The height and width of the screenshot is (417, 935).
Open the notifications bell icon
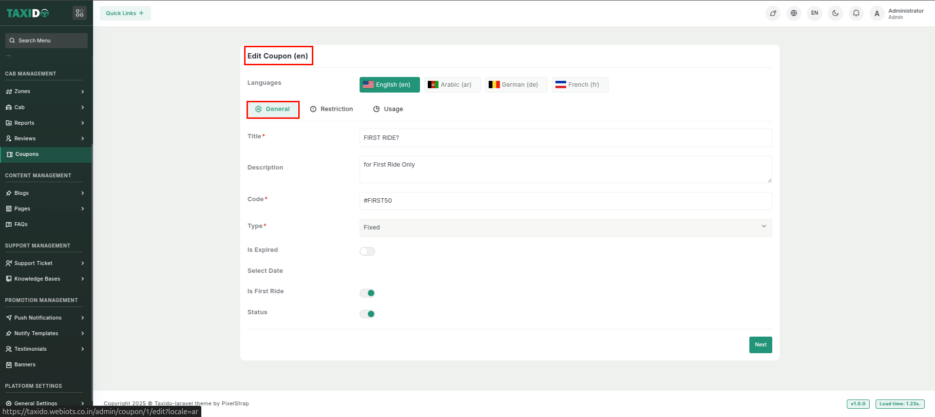pos(856,13)
